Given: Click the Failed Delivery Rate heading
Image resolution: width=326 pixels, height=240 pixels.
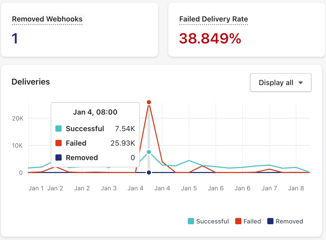Looking at the screenshot, I should [213, 19].
